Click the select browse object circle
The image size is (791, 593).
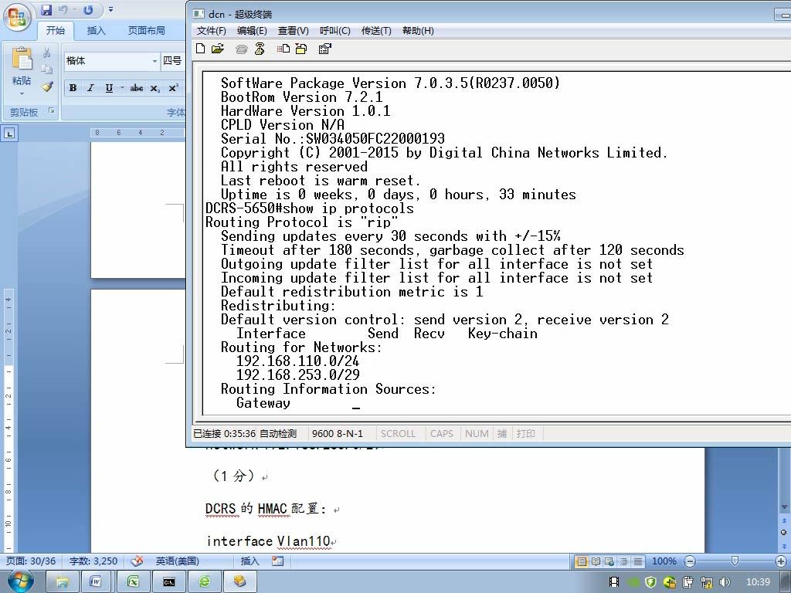coord(784,533)
